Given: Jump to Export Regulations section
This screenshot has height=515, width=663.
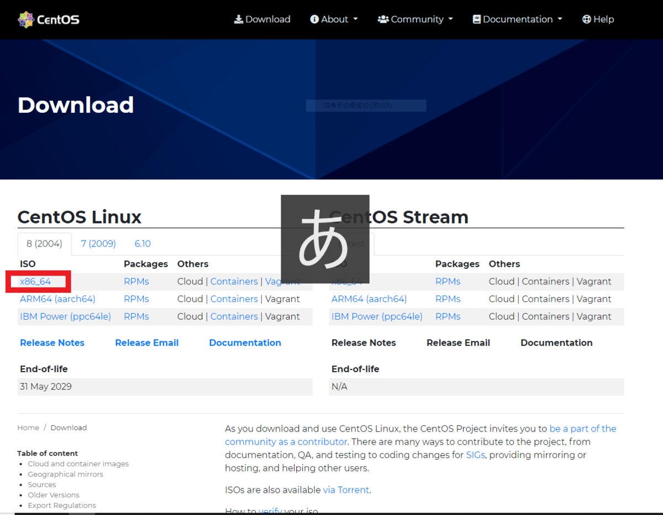Looking at the screenshot, I should pos(62,506).
